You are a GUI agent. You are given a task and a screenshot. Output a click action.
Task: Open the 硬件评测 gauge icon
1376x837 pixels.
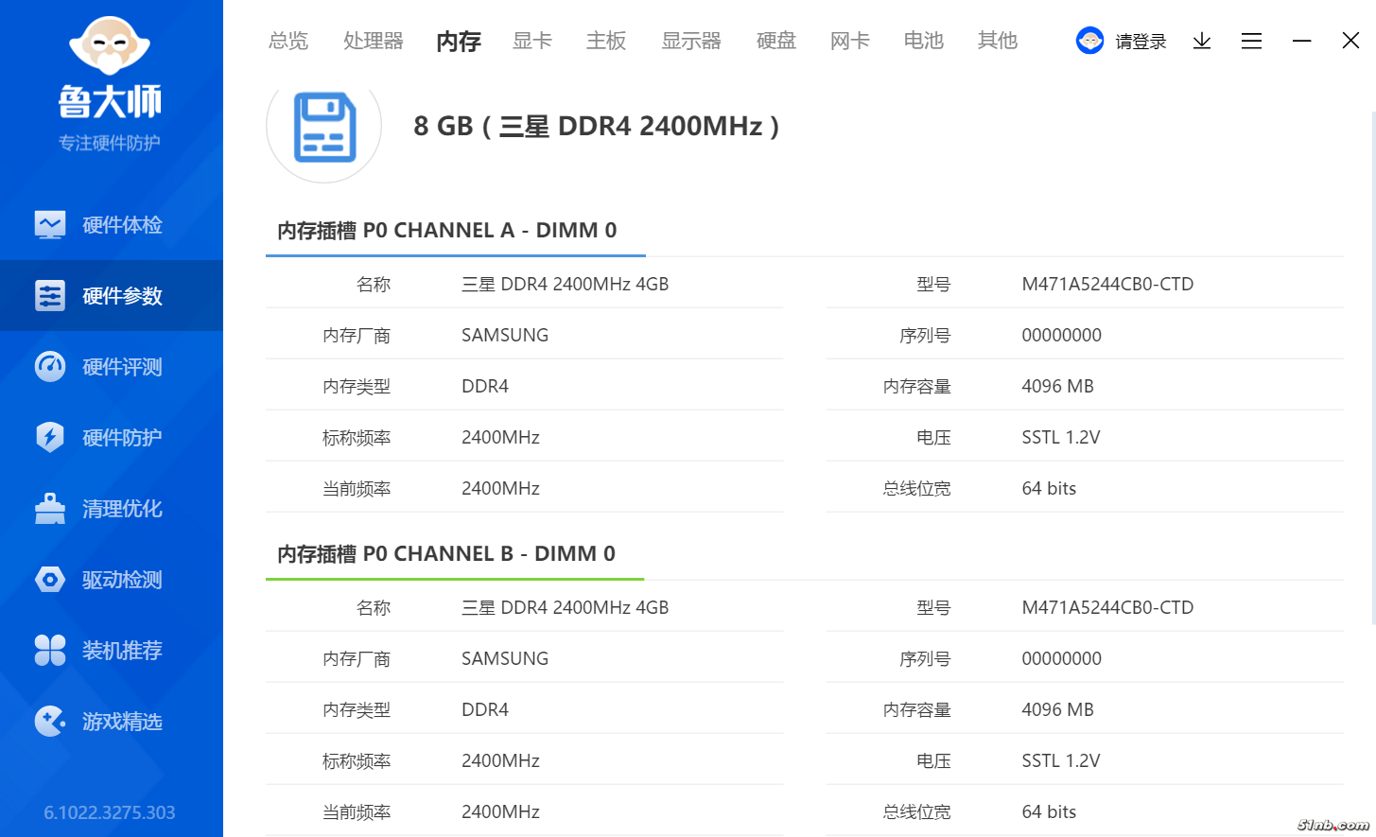pos(50,367)
